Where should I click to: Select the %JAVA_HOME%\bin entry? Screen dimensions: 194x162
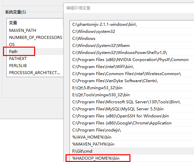(x=132, y=137)
